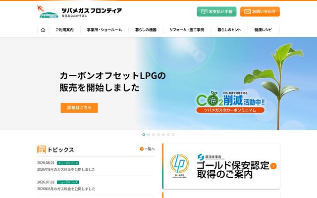Open the お支払い手続 payment button
Viewport: 317px width, 198px height.
pyautogui.click(x=216, y=11)
